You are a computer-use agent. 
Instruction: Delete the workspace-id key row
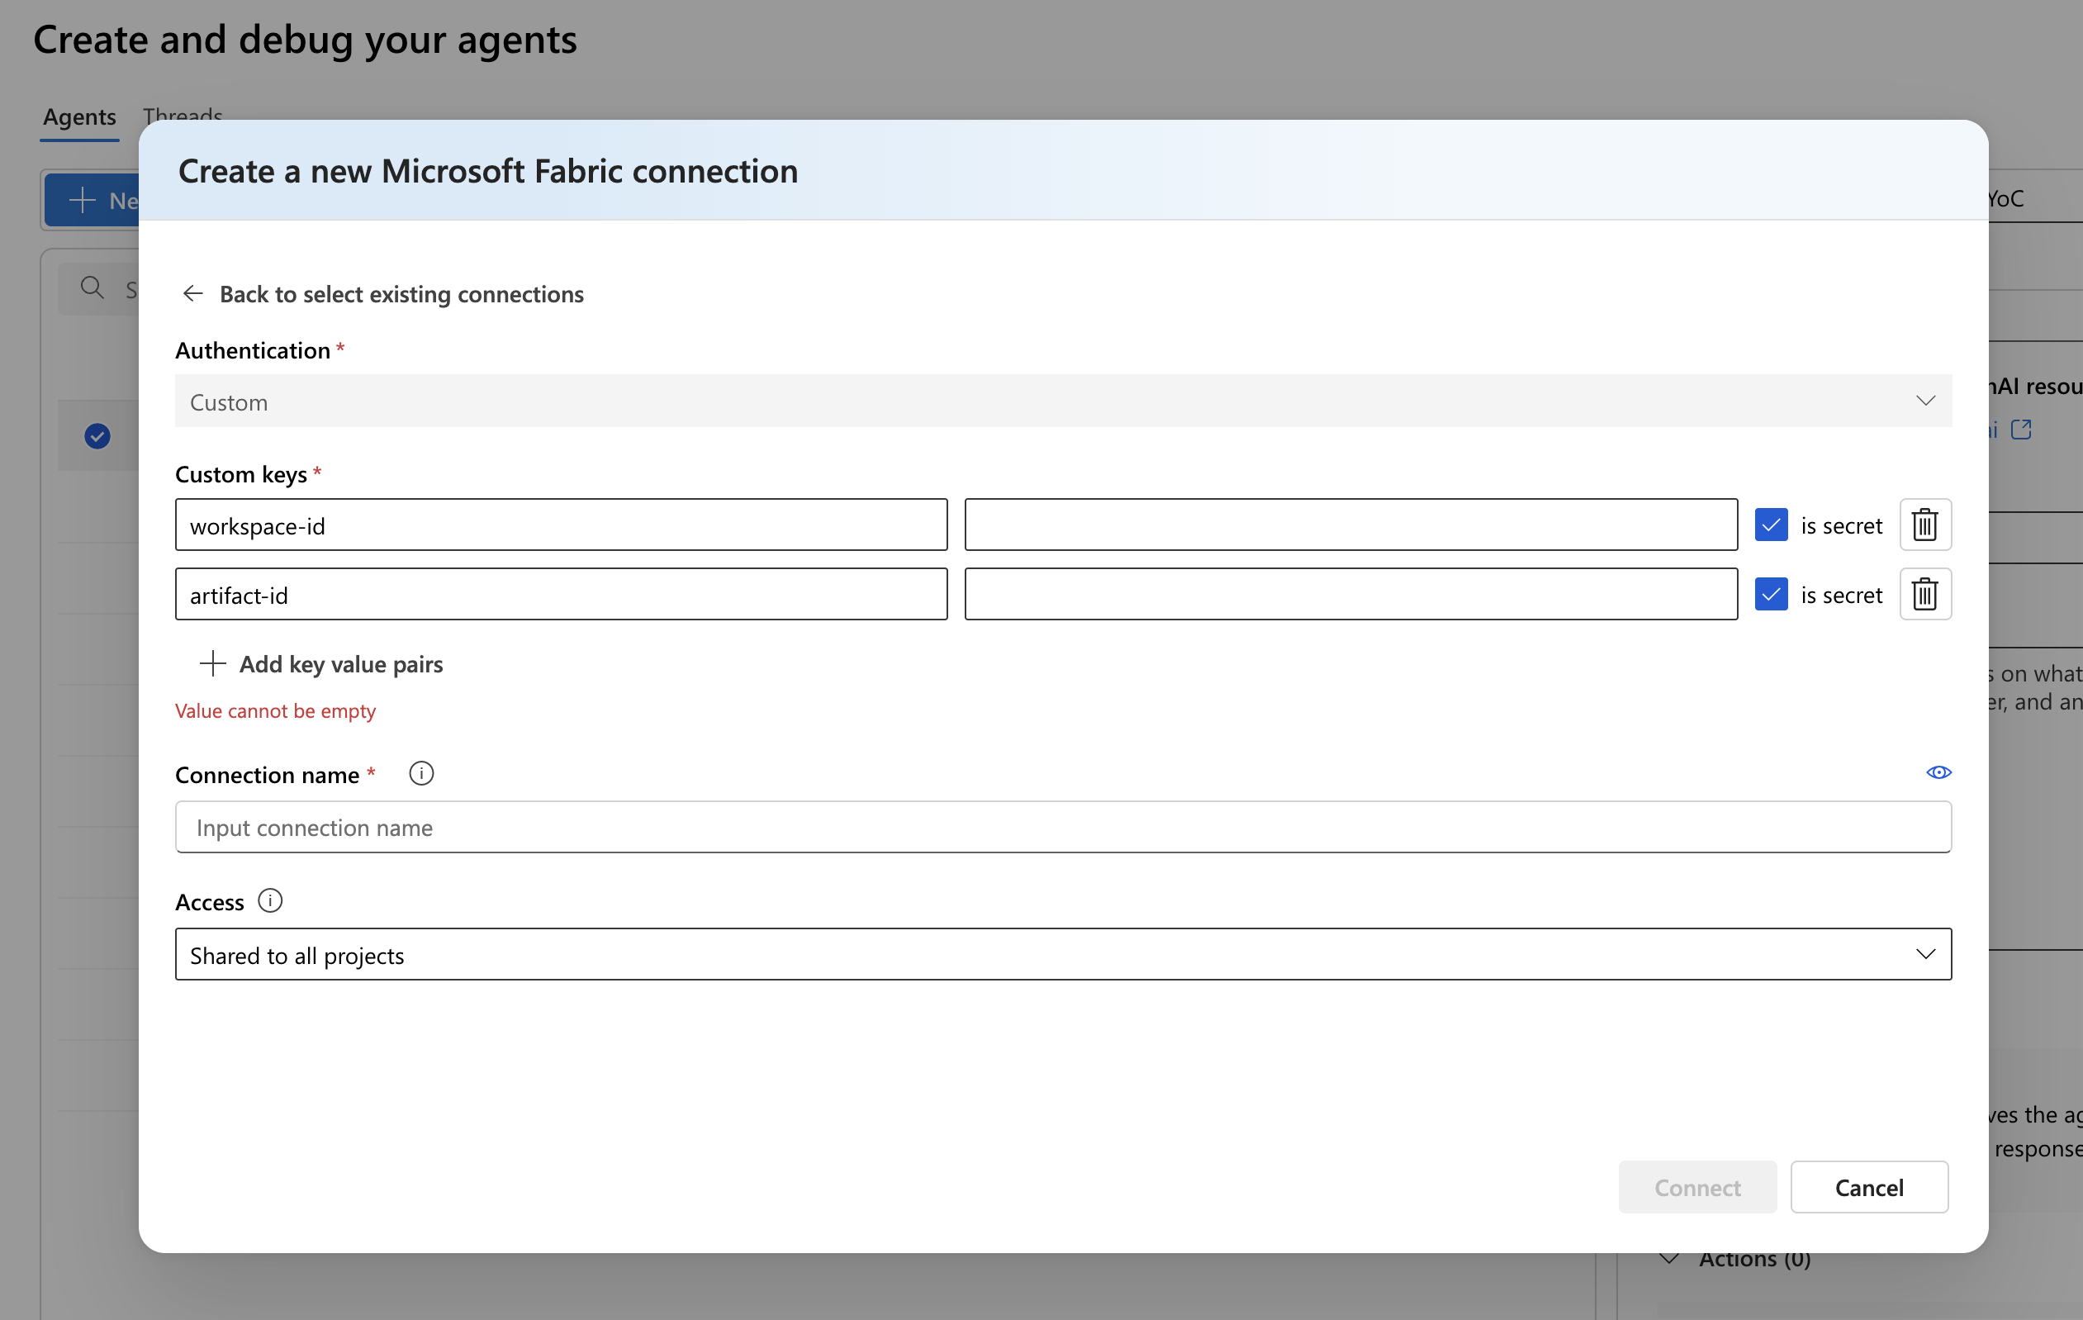click(1924, 525)
